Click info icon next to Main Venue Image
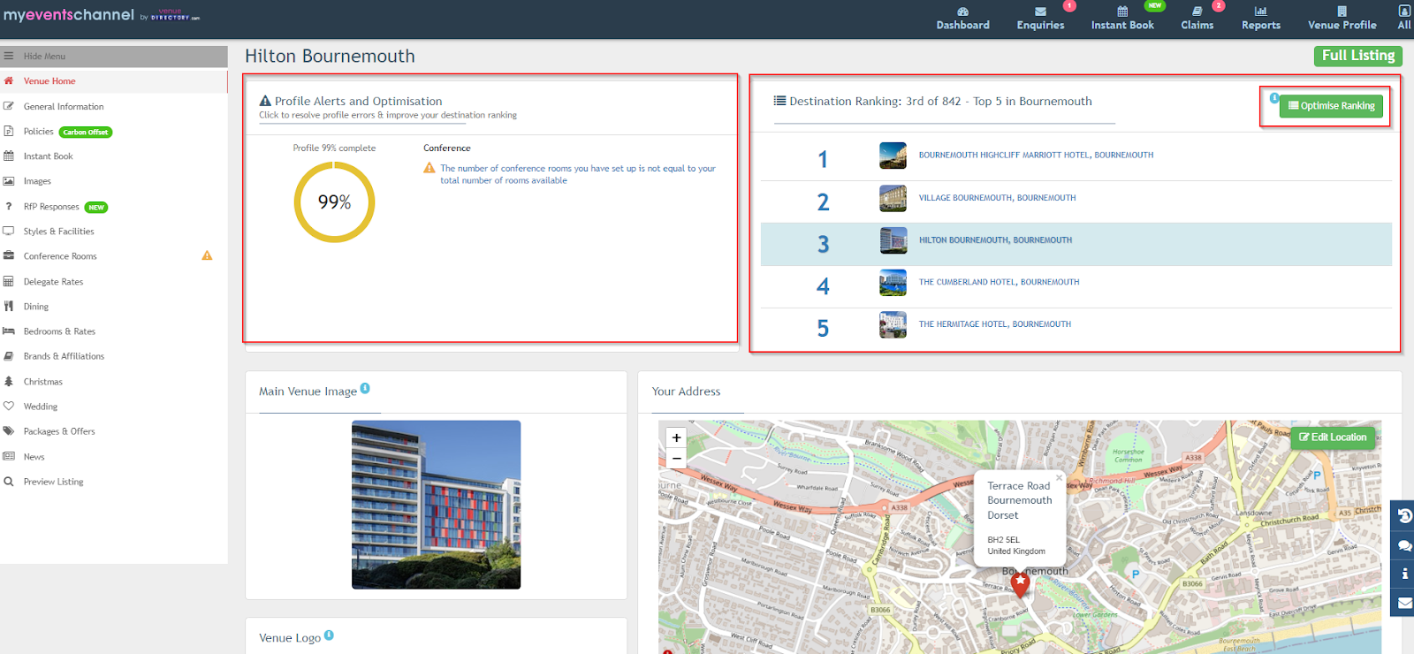Viewport: 1414px width, 654px height. click(x=365, y=388)
